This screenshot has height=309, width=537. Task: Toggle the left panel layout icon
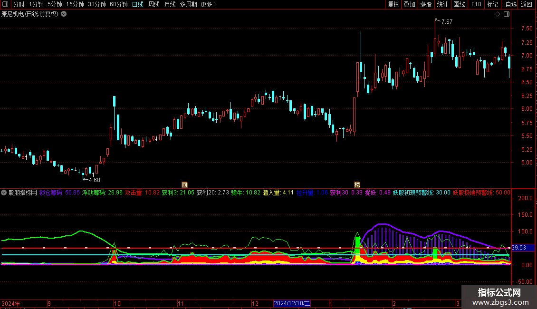coord(5,4)
